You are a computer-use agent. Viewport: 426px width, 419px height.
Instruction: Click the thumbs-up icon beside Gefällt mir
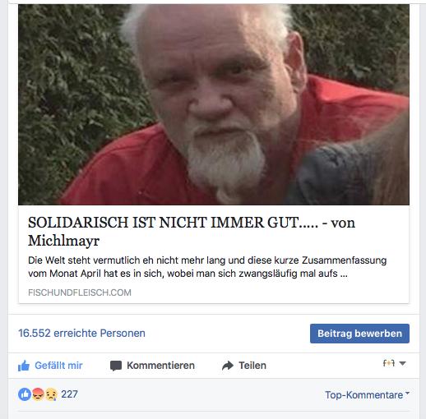24,366
